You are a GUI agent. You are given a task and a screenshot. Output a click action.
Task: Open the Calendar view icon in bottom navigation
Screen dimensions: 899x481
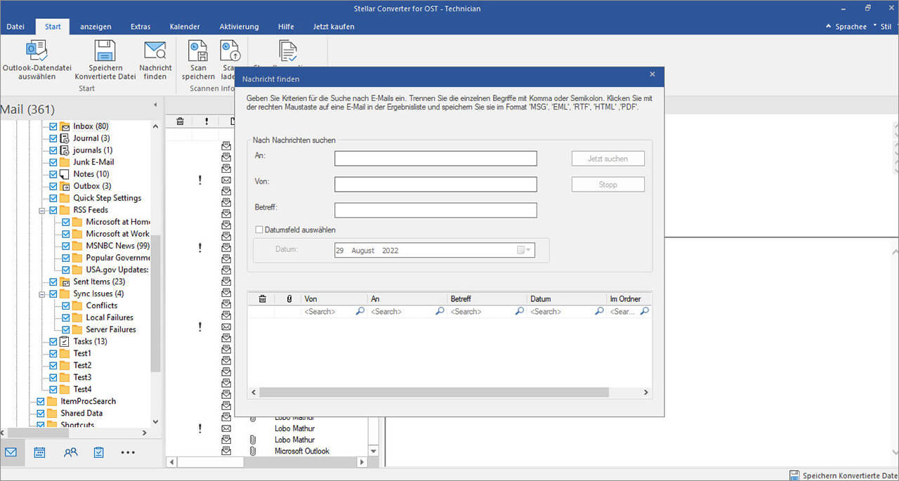point(40,452)
